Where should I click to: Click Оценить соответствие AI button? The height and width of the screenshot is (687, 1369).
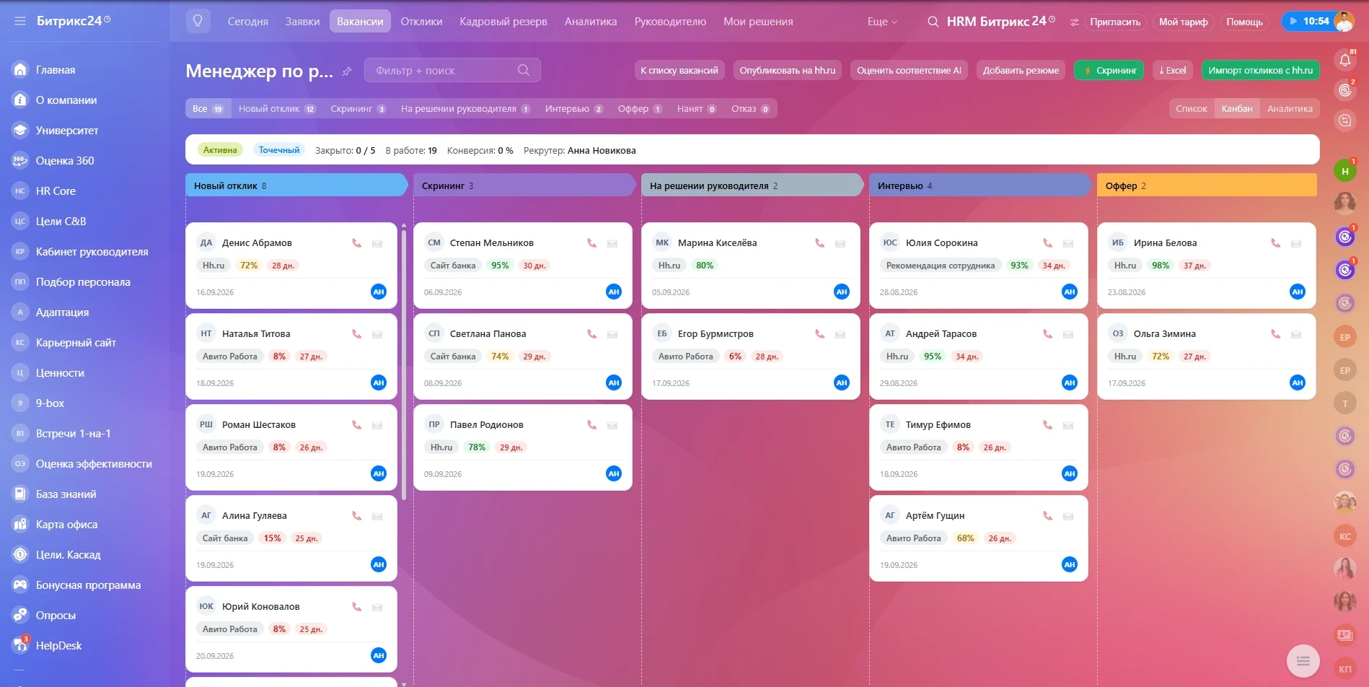tap(909, 70)
